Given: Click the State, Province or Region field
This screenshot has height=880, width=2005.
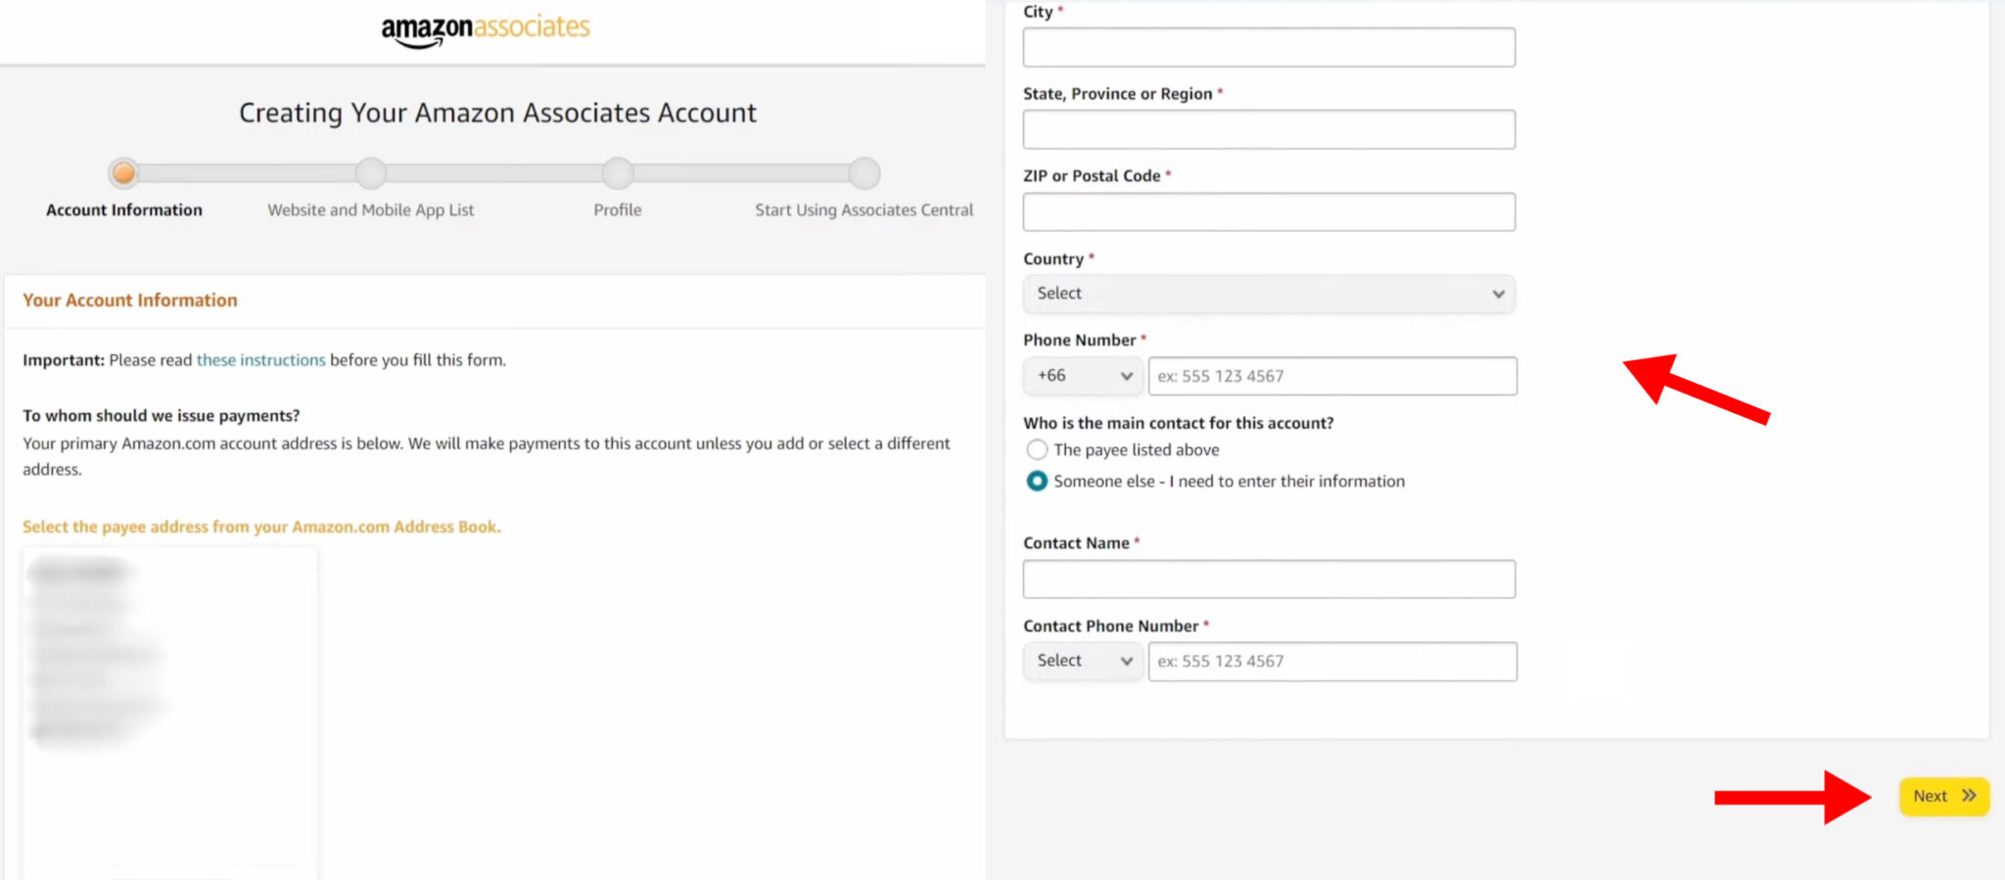Looking at the screenshot, I should tap(1269, 129).
